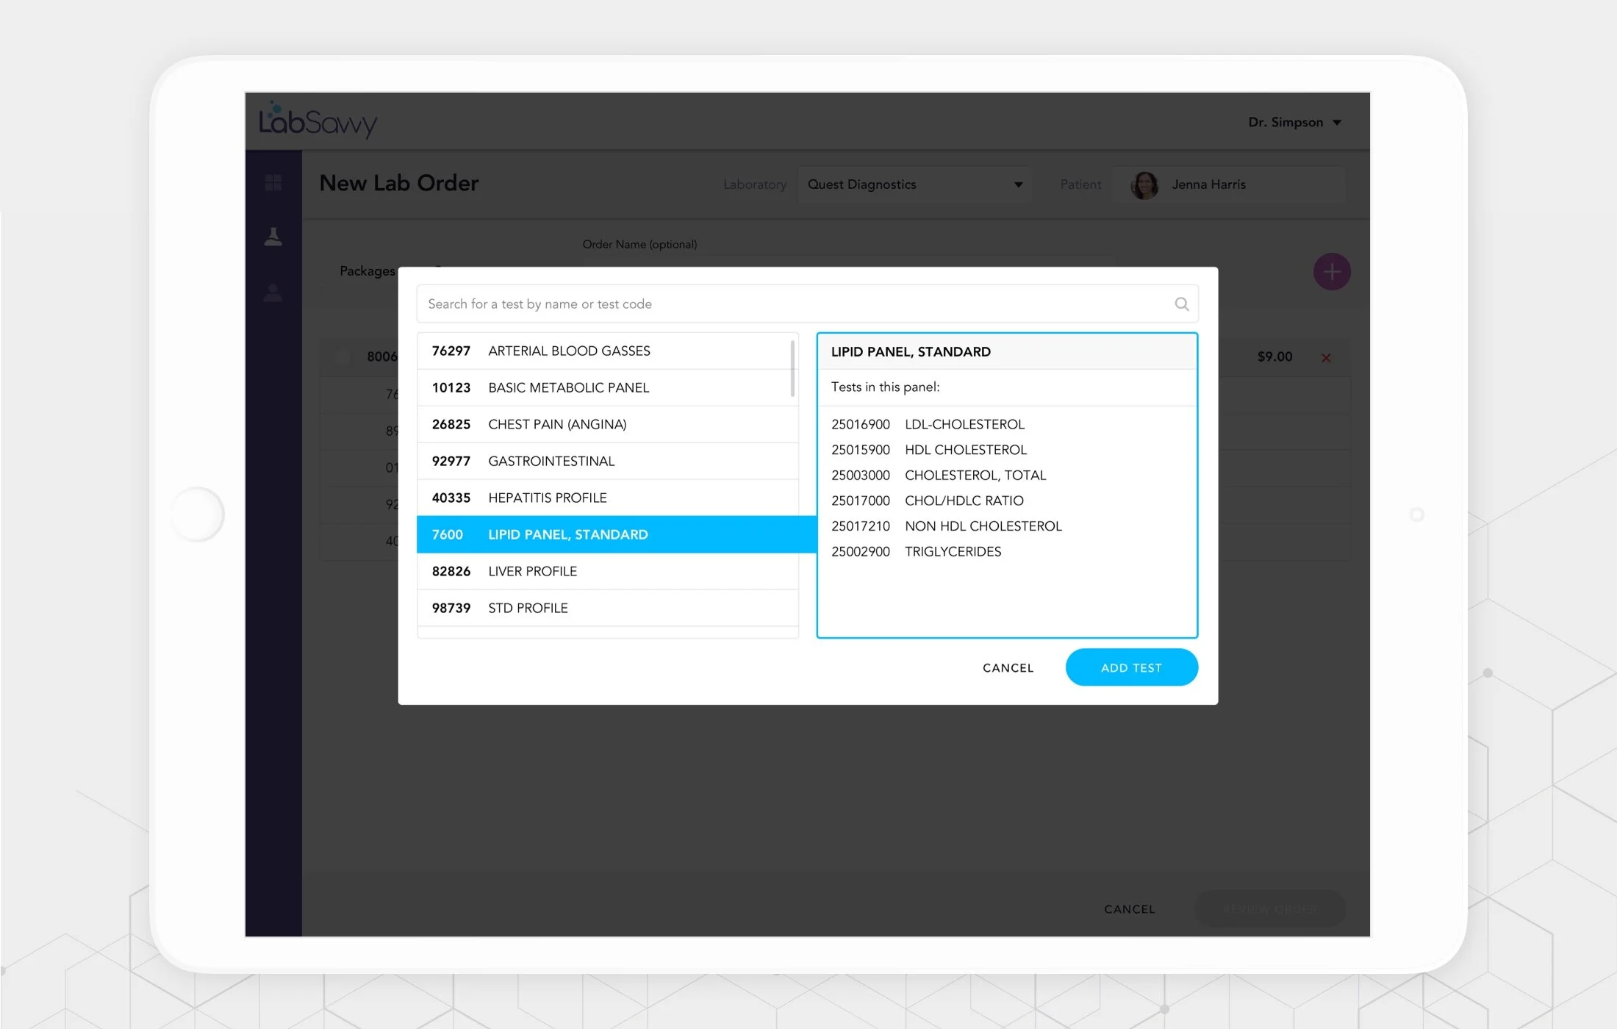1617x1029 pixels.
Task: Open the patients person icon in sidebar
Action: [x=273, y=293]
